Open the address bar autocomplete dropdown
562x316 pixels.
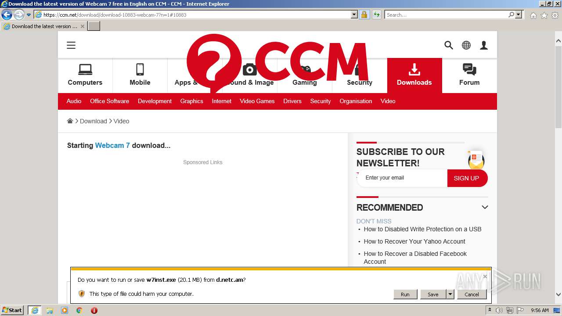click(x=354, y=14)
